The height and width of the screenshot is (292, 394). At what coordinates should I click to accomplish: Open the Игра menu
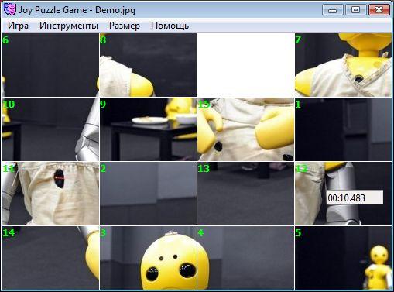18,26
